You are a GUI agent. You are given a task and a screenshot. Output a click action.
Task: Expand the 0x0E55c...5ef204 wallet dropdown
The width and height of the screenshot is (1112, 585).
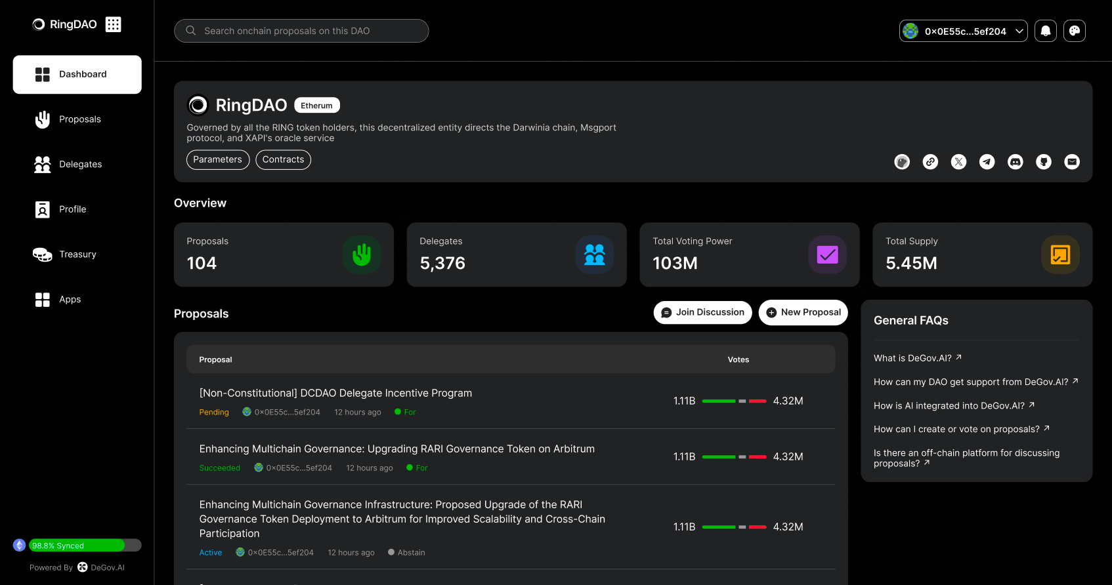pyautogui.click(x=963, y=31)
